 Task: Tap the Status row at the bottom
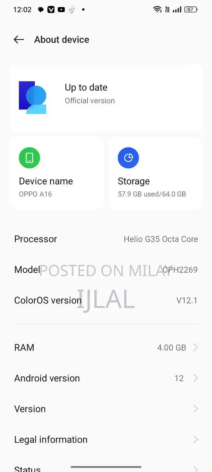(27, 467)
